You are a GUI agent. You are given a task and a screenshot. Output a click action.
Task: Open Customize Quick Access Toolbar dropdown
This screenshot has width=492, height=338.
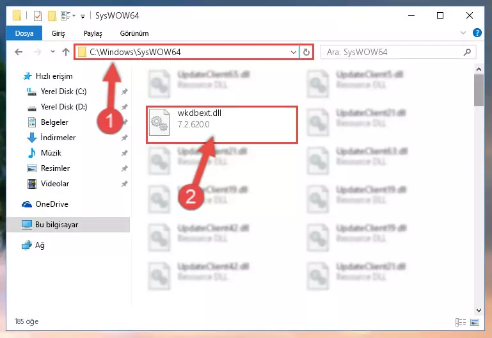point(83,16)
